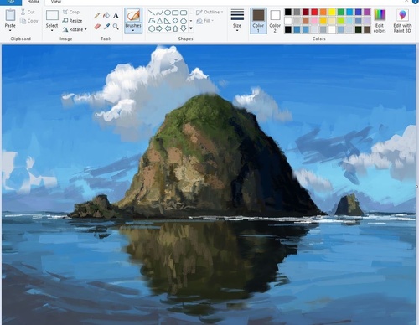Open the File menu
This screenshot has height=325, width=419.
(x=11, y=3)
